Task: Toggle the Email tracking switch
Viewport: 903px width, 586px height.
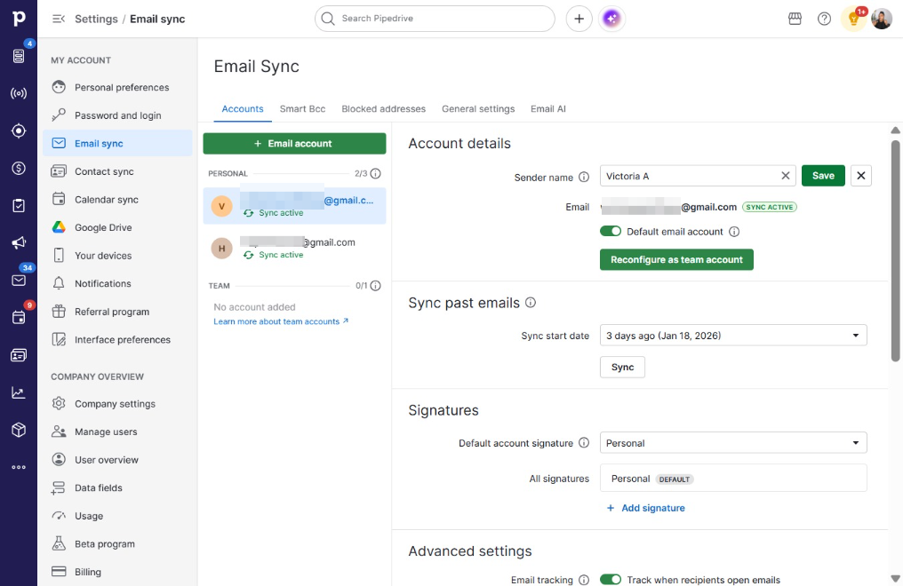Action: (x=611, y=580)
